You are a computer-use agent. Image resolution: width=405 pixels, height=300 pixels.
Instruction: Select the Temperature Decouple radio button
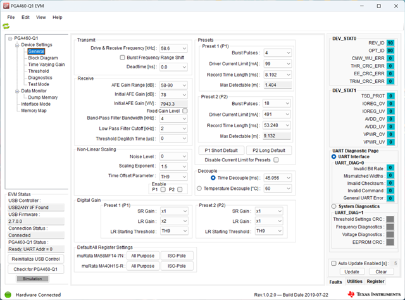coord(199,189)
